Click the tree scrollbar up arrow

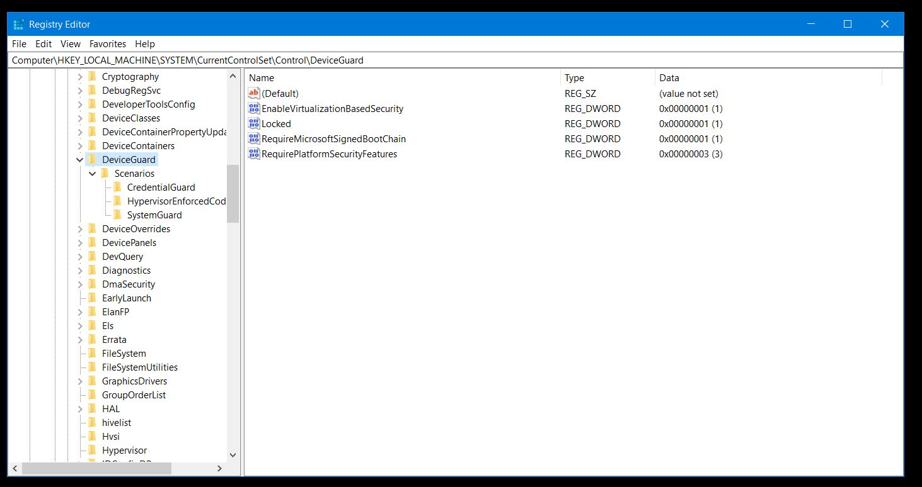[233, 76]
